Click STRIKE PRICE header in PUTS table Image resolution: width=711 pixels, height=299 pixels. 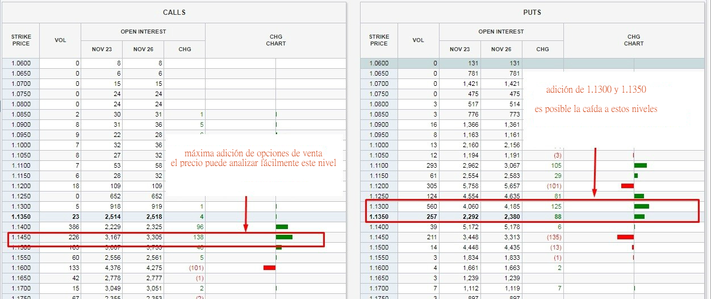tap(379, 40)
